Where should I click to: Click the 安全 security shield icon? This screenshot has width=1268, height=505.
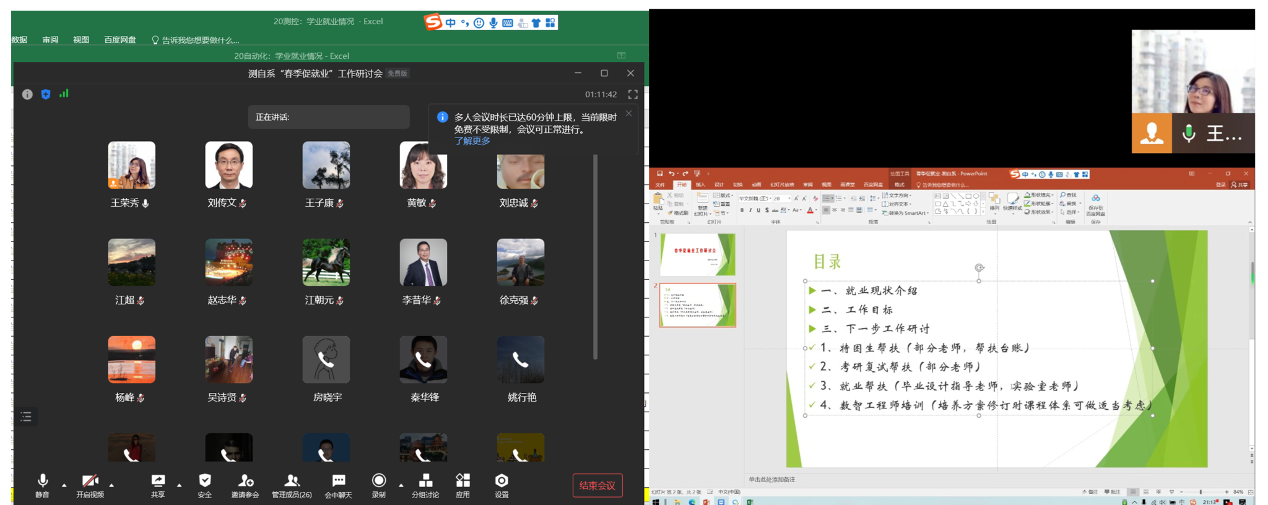tap(205, 485)
